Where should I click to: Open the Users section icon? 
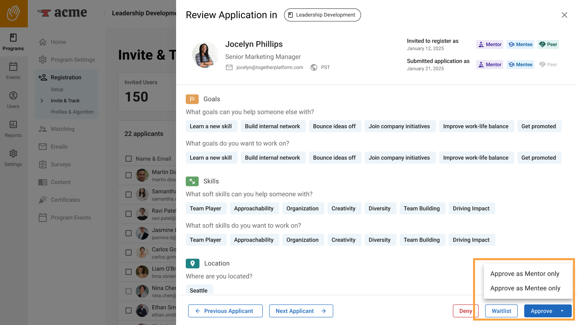pos(13,96)
